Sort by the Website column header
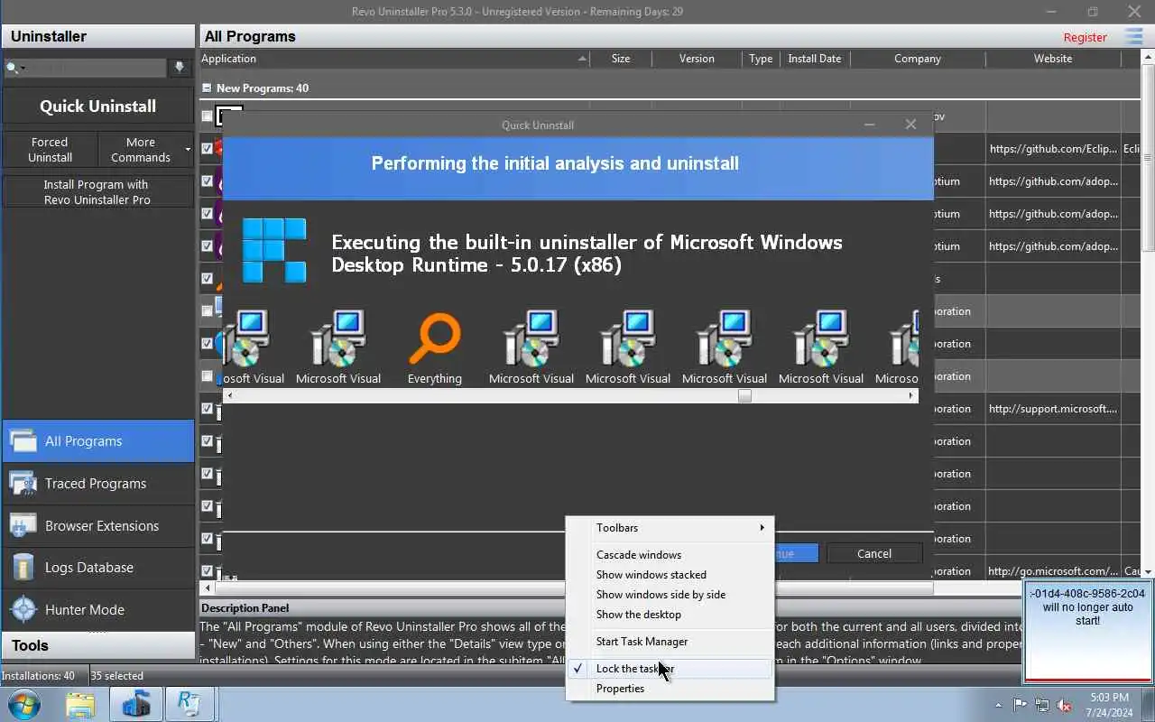The width and height of the screenshot is (1155, 722). [1053, 59]
